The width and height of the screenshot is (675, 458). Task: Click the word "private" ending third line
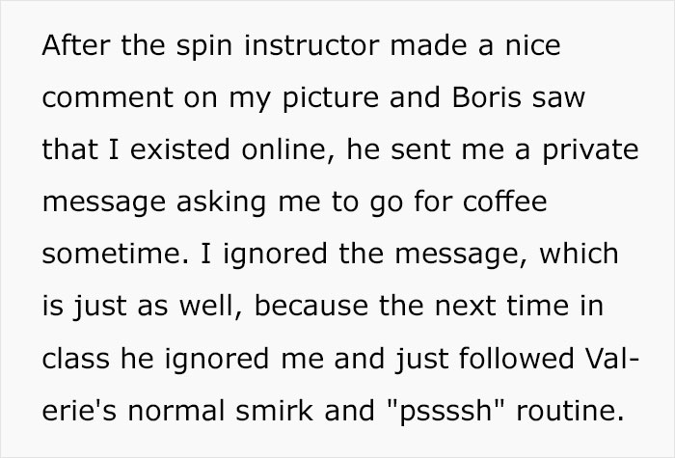590,150
